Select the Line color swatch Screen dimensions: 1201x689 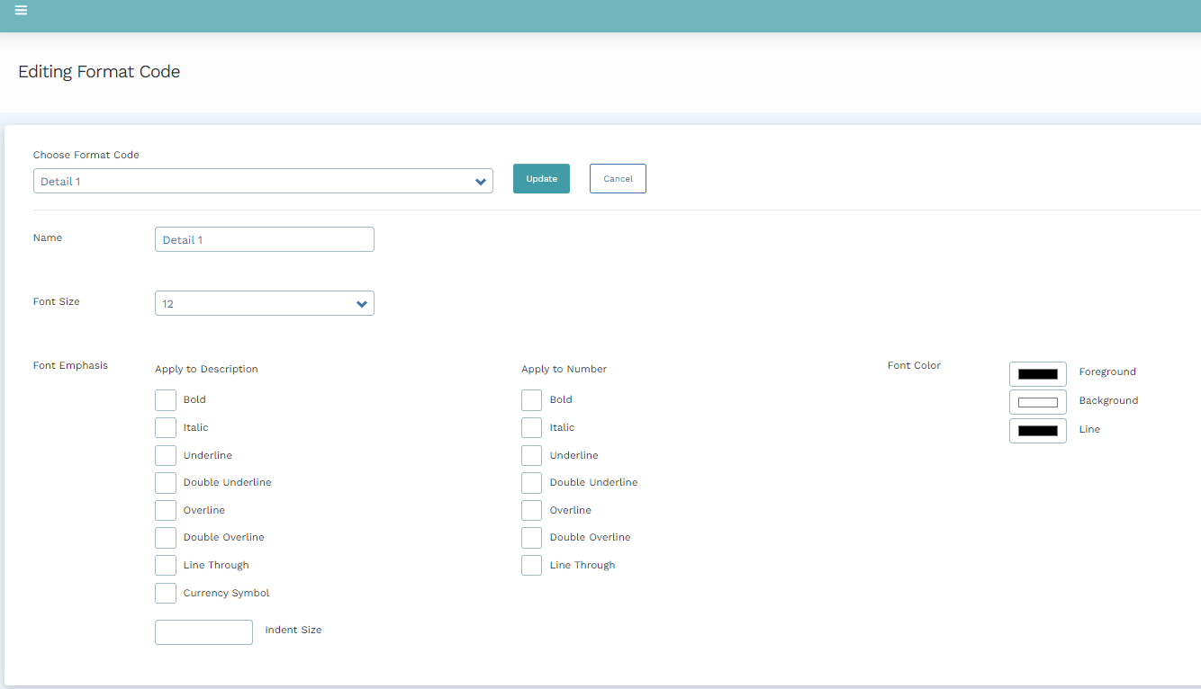click(1037, 430)
